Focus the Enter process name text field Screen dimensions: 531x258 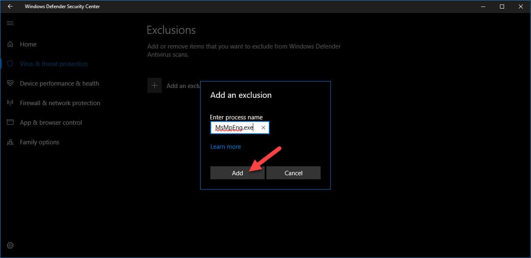[x=234, y=128]
